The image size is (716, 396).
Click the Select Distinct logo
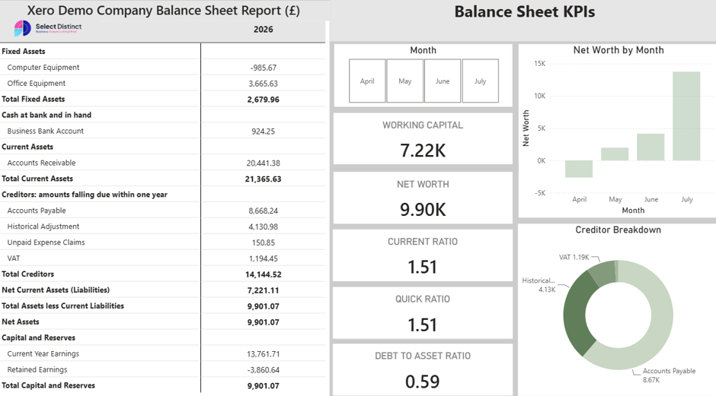(48, 28)
